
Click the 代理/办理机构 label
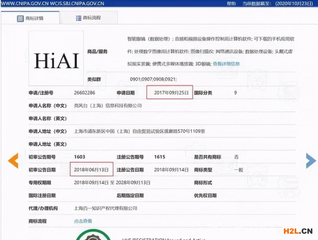point(43,208)
